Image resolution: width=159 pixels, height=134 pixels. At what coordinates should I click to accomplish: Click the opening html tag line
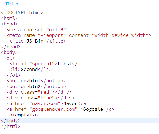9,18
